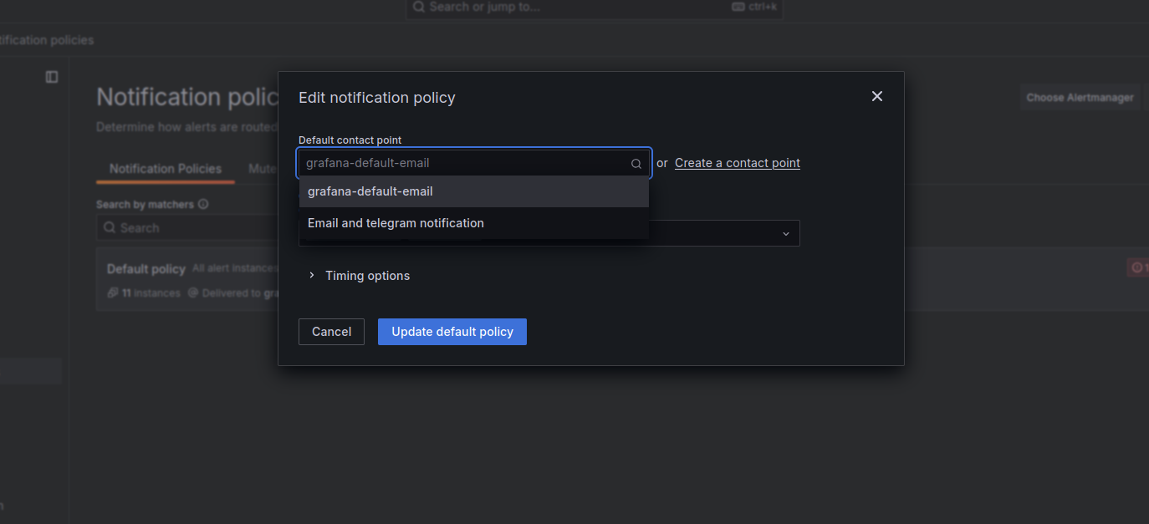The image size is (1149, 524).
Task: Click the search magnifier icon in contact point field
Action: pyautogui.click(x=636, y=164)
